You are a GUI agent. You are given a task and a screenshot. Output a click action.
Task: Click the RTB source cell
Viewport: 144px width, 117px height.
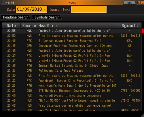(29, 61)
